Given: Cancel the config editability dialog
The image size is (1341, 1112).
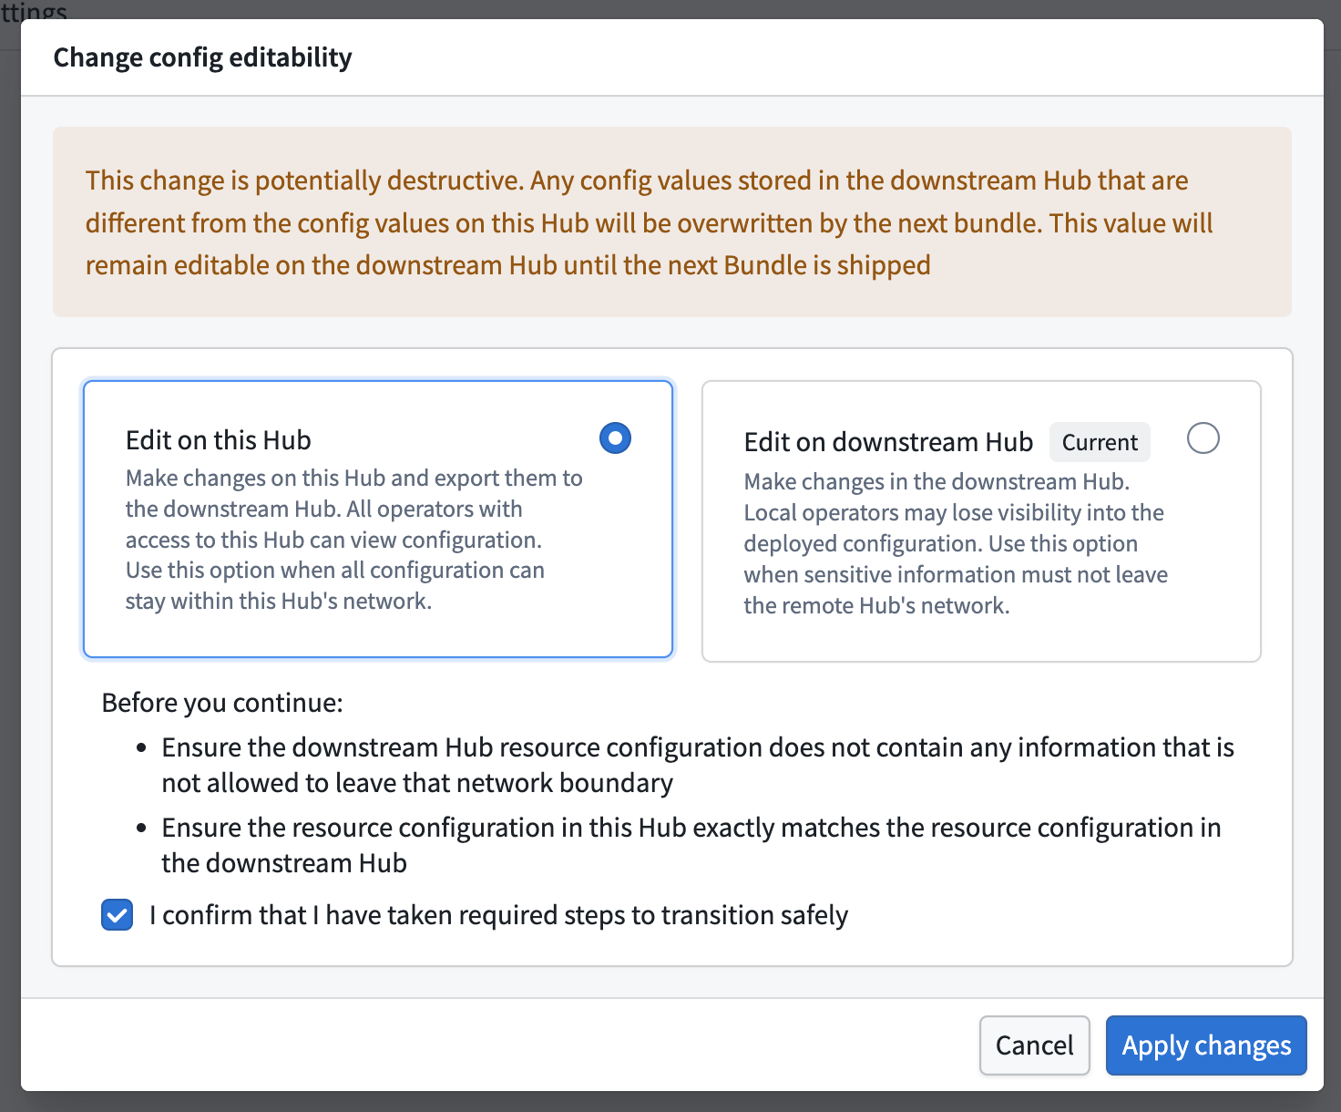Looking at the screenshot, I should 1035,1045.
